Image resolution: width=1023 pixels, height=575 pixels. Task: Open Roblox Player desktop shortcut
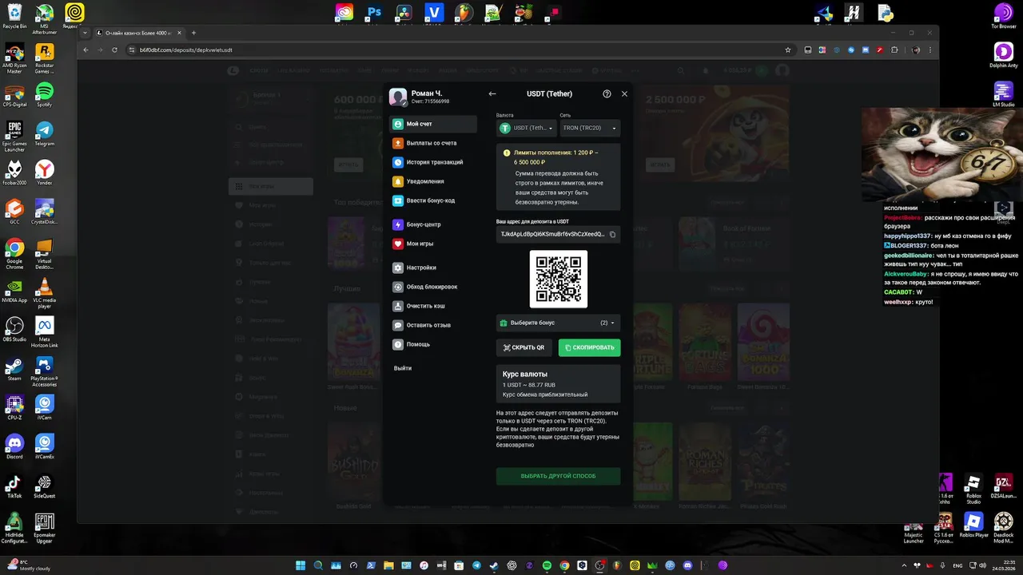click(973, 526)
